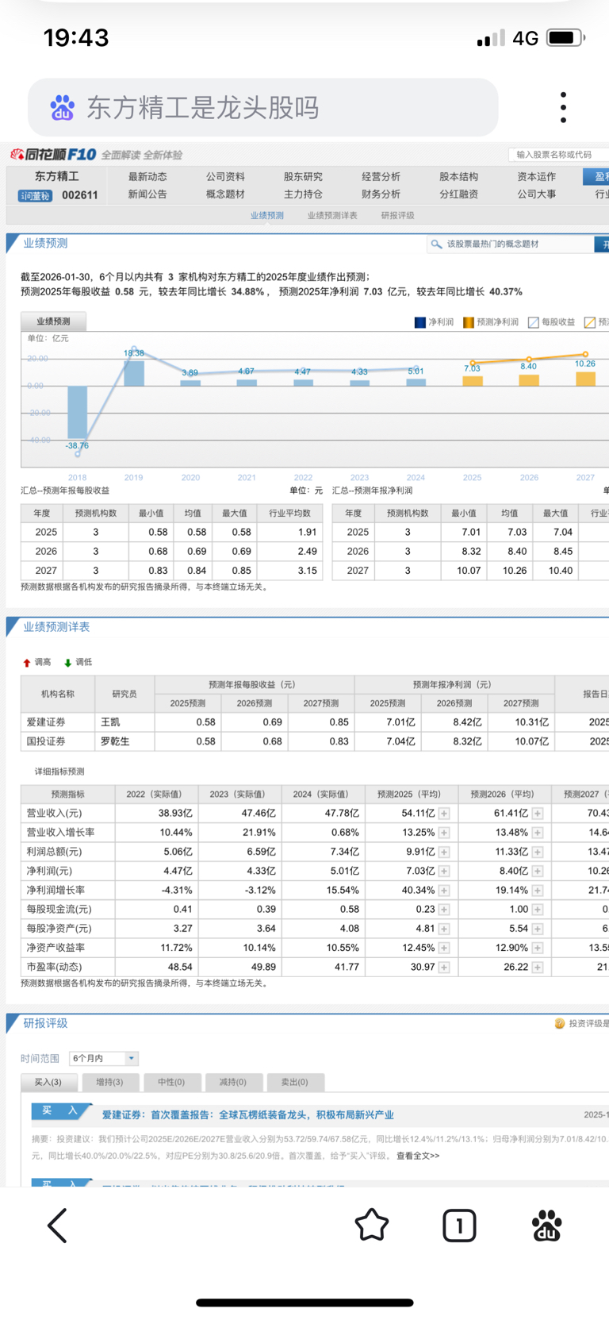The image size is (609, 1320).
Task: Expand 净资产收益率 预测2026 plus icon
Action: tap(538, 948)
